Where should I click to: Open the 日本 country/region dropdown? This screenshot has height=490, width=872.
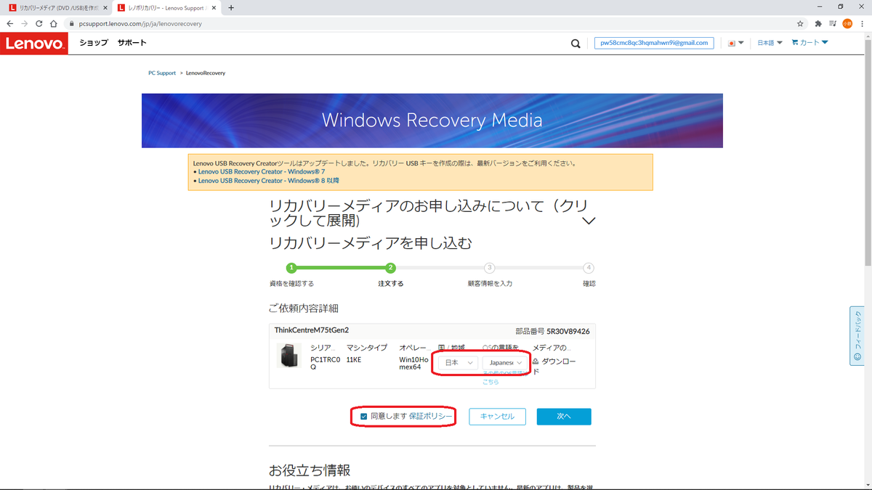click(x=458, y=362)
